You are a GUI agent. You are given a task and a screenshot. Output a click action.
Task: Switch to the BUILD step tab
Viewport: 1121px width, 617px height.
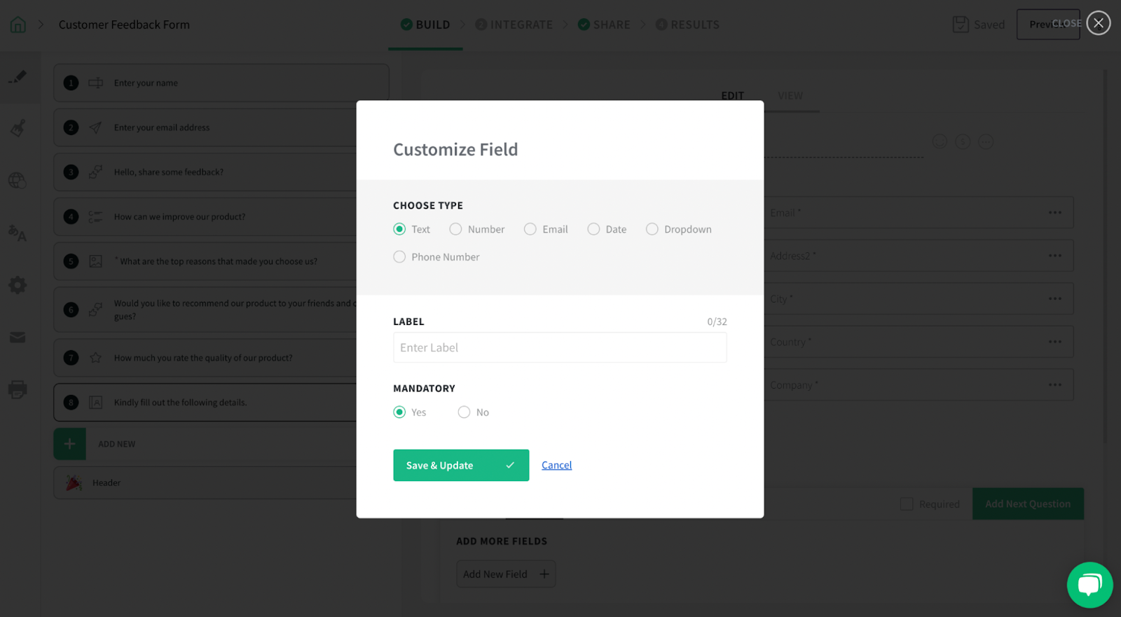coord(425,25)
